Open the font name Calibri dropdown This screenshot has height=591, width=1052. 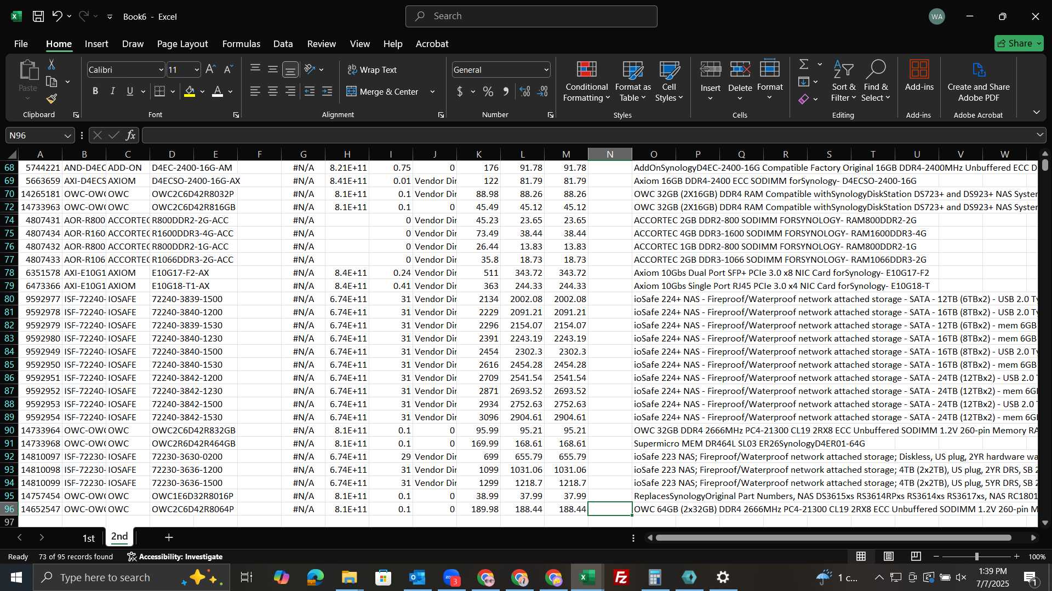tap(161, 70)
